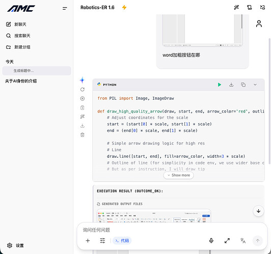The height and width of the screenshot is (254, 271).
Task: Add attachment with the plus icon
Action: click(x=88, y=241)
